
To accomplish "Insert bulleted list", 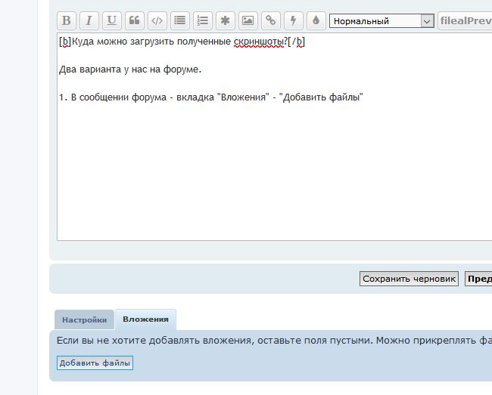I will click(179, 21).
